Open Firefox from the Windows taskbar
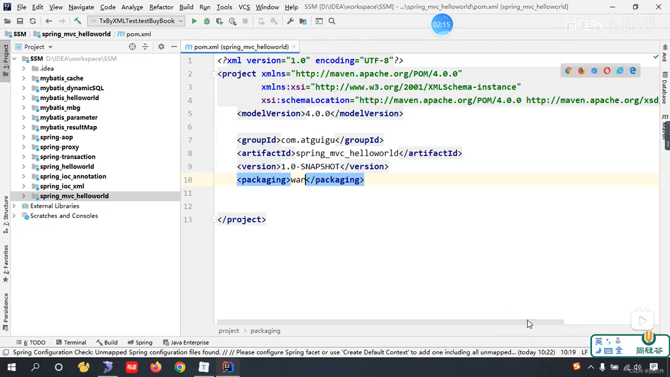Image resolution: width=670 pixels, height=377 pixels. pos(156,367)
